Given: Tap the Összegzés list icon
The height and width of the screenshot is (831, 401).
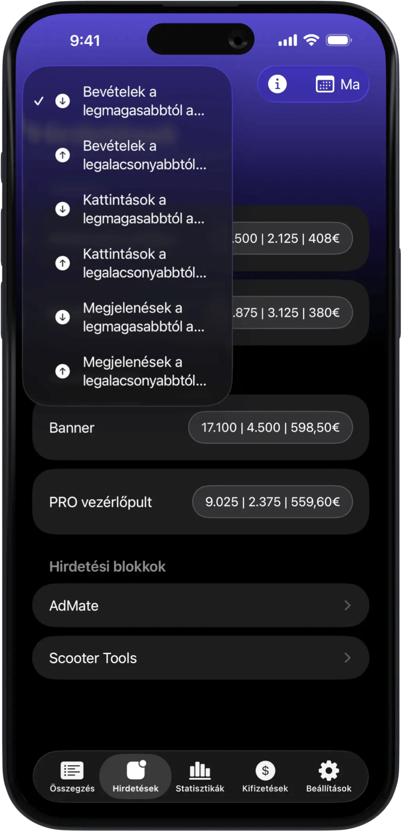Looking at the screenshot, I should click(x=72, y=770).
